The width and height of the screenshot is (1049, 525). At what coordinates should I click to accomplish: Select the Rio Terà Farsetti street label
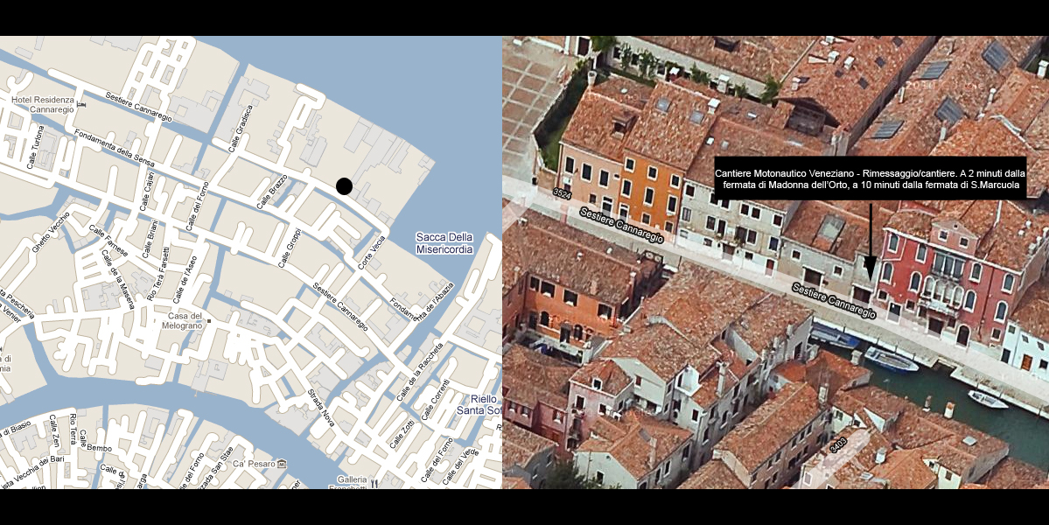tap(157, 274)
